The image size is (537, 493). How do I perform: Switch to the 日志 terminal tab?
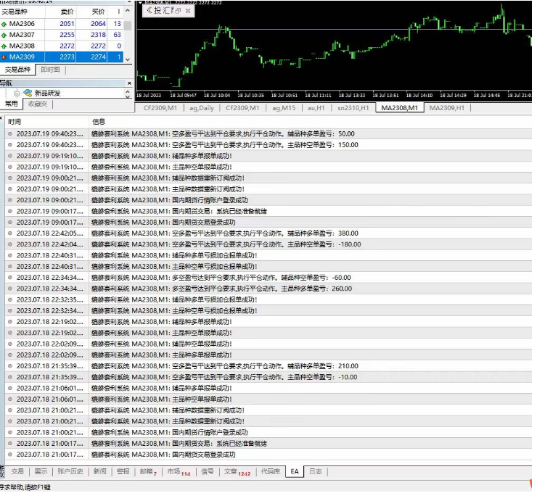pyautogui.click(x=316, y=472)
